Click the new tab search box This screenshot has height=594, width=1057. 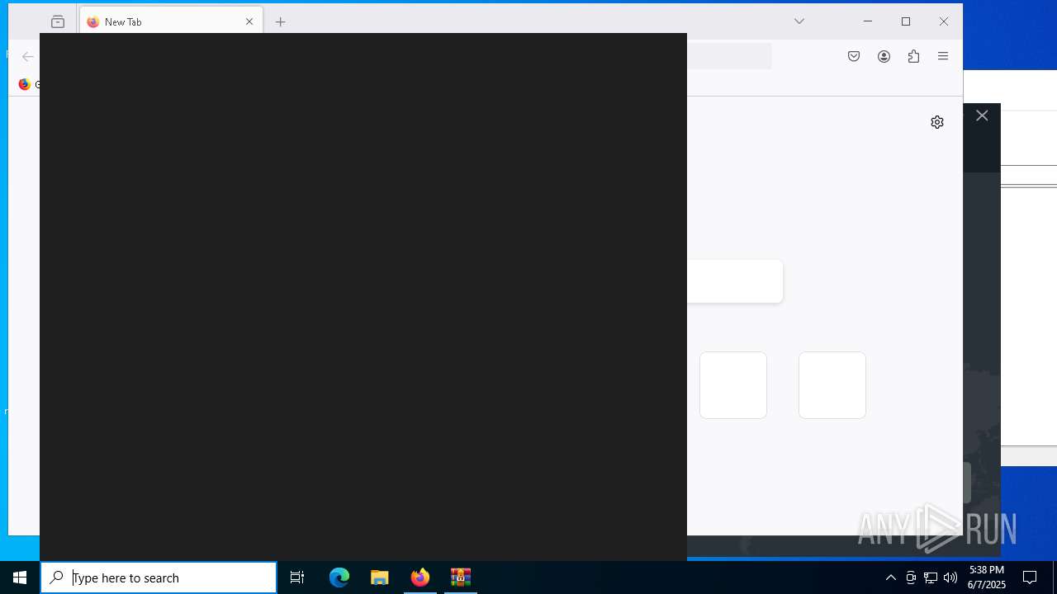coord(735,281)
